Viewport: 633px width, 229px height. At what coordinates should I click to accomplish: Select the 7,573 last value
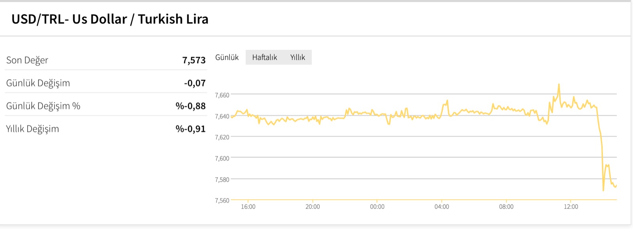tap(194, 60)
